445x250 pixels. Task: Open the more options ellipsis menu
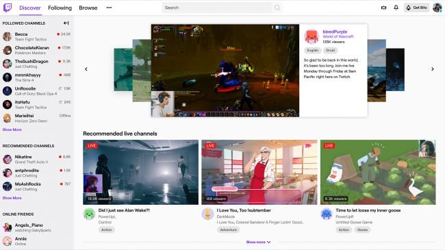[x=109, y=8]
